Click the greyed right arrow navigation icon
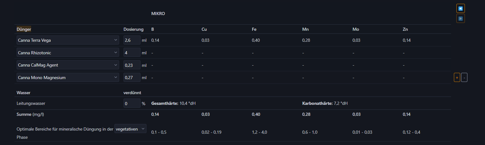 click(x=460, y=19)
